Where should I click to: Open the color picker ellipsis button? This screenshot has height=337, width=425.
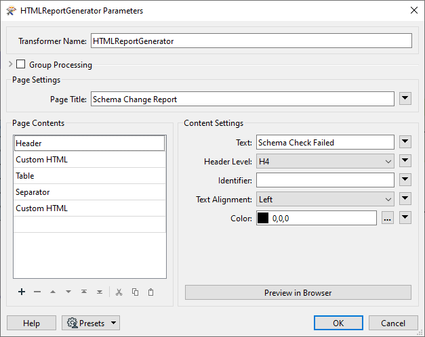point(388,218)
